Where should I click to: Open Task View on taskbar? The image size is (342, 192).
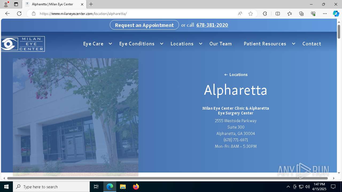pyautogui.click(x=96, y=187)
